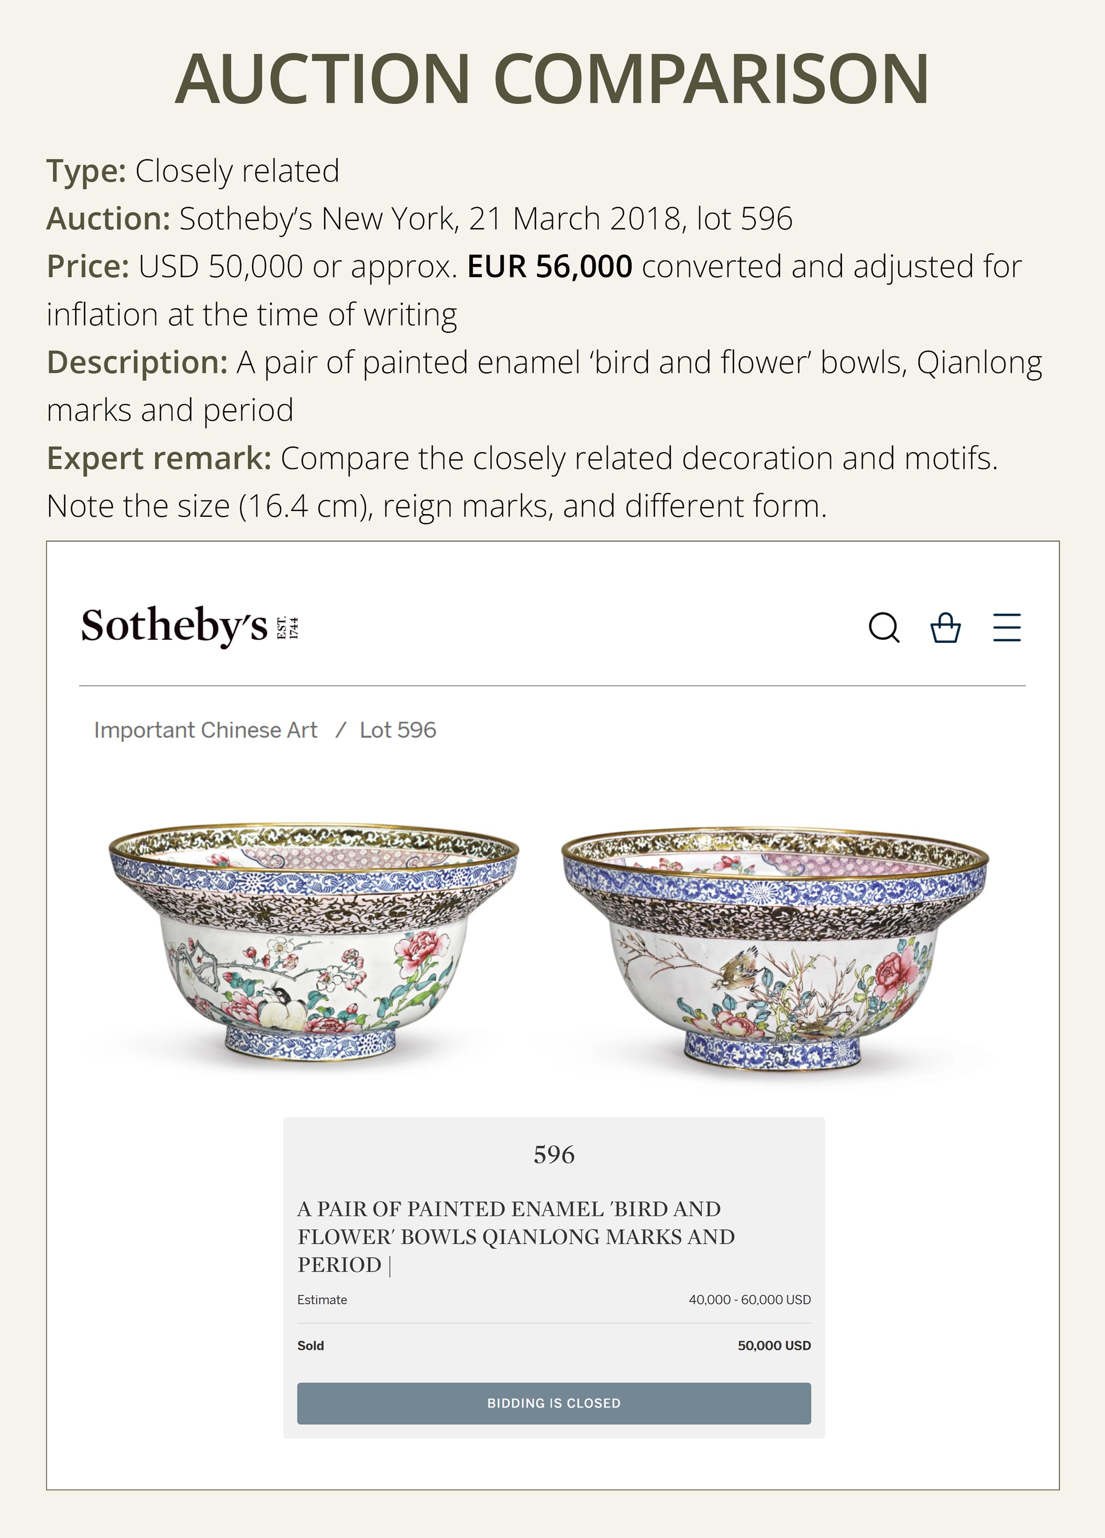Click the Expert remark label
This screenshot has height=1538, width=1105.
click(159, 458)
